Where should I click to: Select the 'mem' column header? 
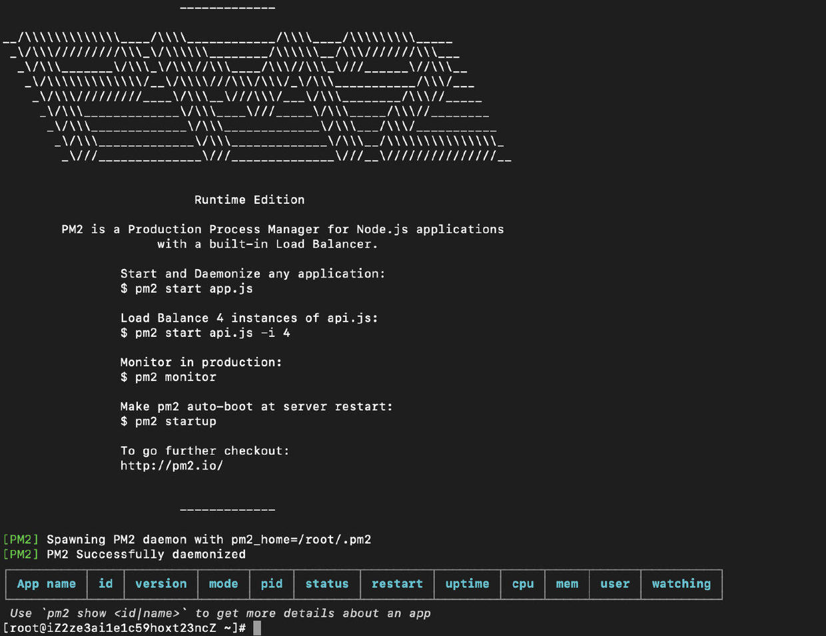point(567,583)
